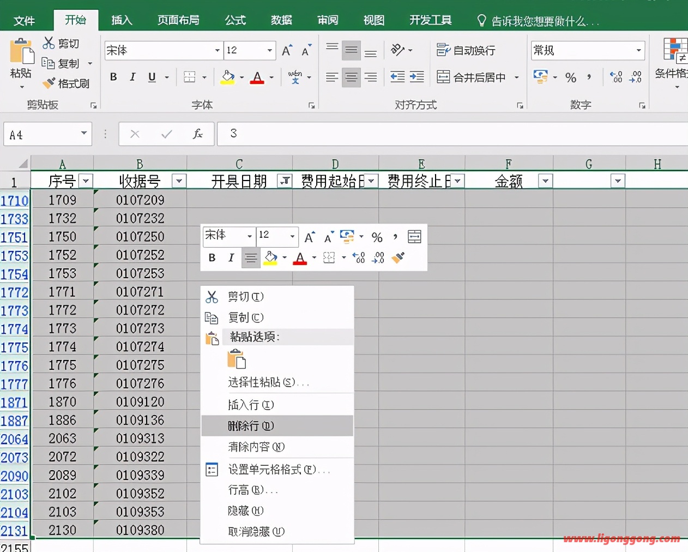Screen dimensions: 688x552
Task: Open mini toolbar font size dropdown
Action: click(292, 236)
